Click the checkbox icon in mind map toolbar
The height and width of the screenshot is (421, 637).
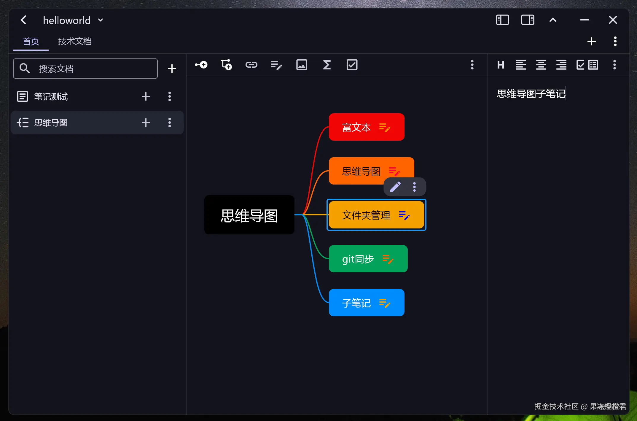[352, 65]
